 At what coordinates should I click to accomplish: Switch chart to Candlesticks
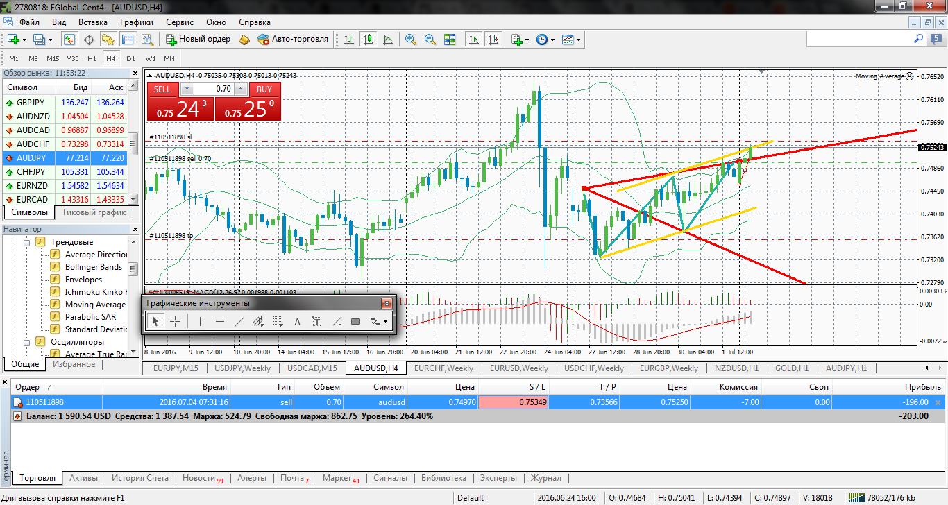368,40
